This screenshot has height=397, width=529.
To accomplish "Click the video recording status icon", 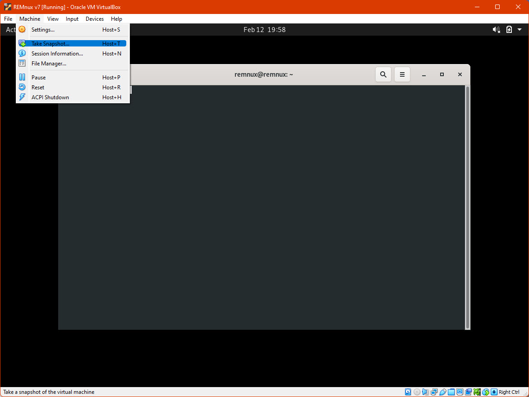I will [468, 392].
